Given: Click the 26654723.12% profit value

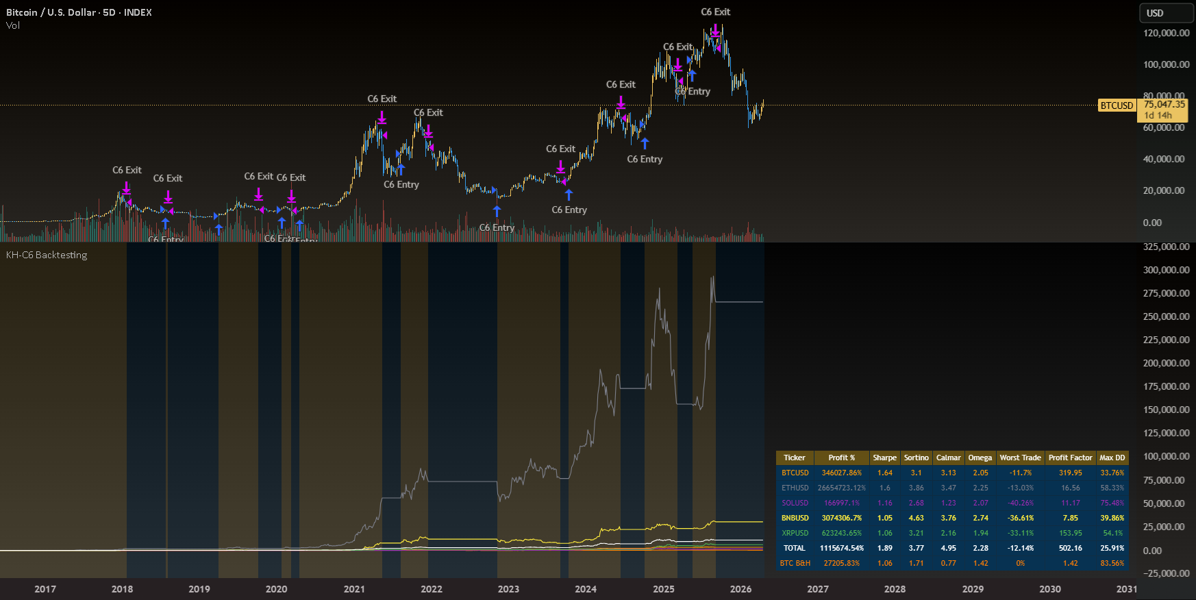Looking at the screenshot, I should tap(842, 488).
